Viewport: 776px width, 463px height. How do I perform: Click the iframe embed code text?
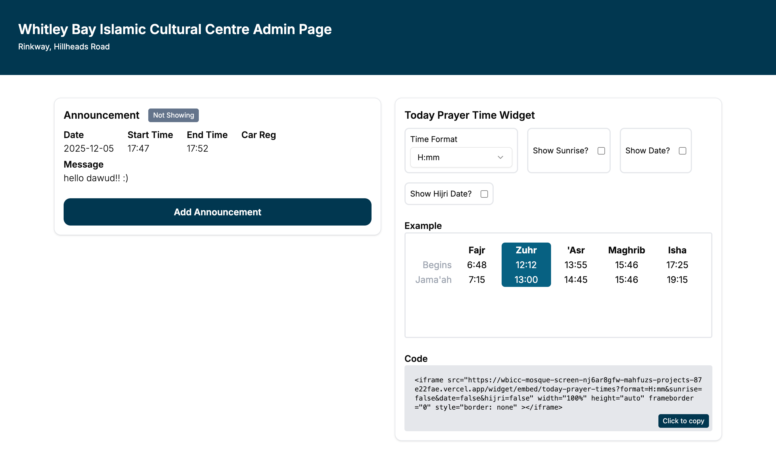point(558,393)
